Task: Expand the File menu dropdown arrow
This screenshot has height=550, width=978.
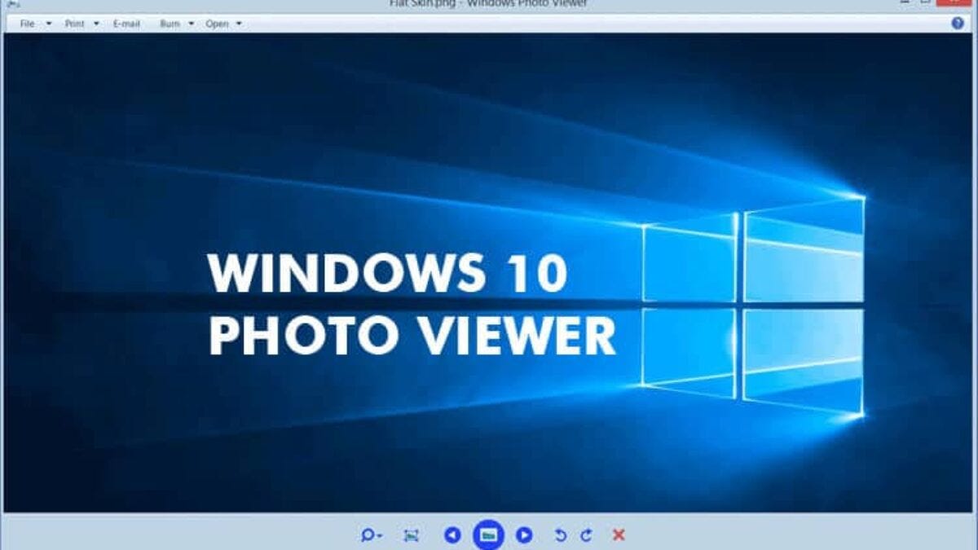Action: point(49,23)
